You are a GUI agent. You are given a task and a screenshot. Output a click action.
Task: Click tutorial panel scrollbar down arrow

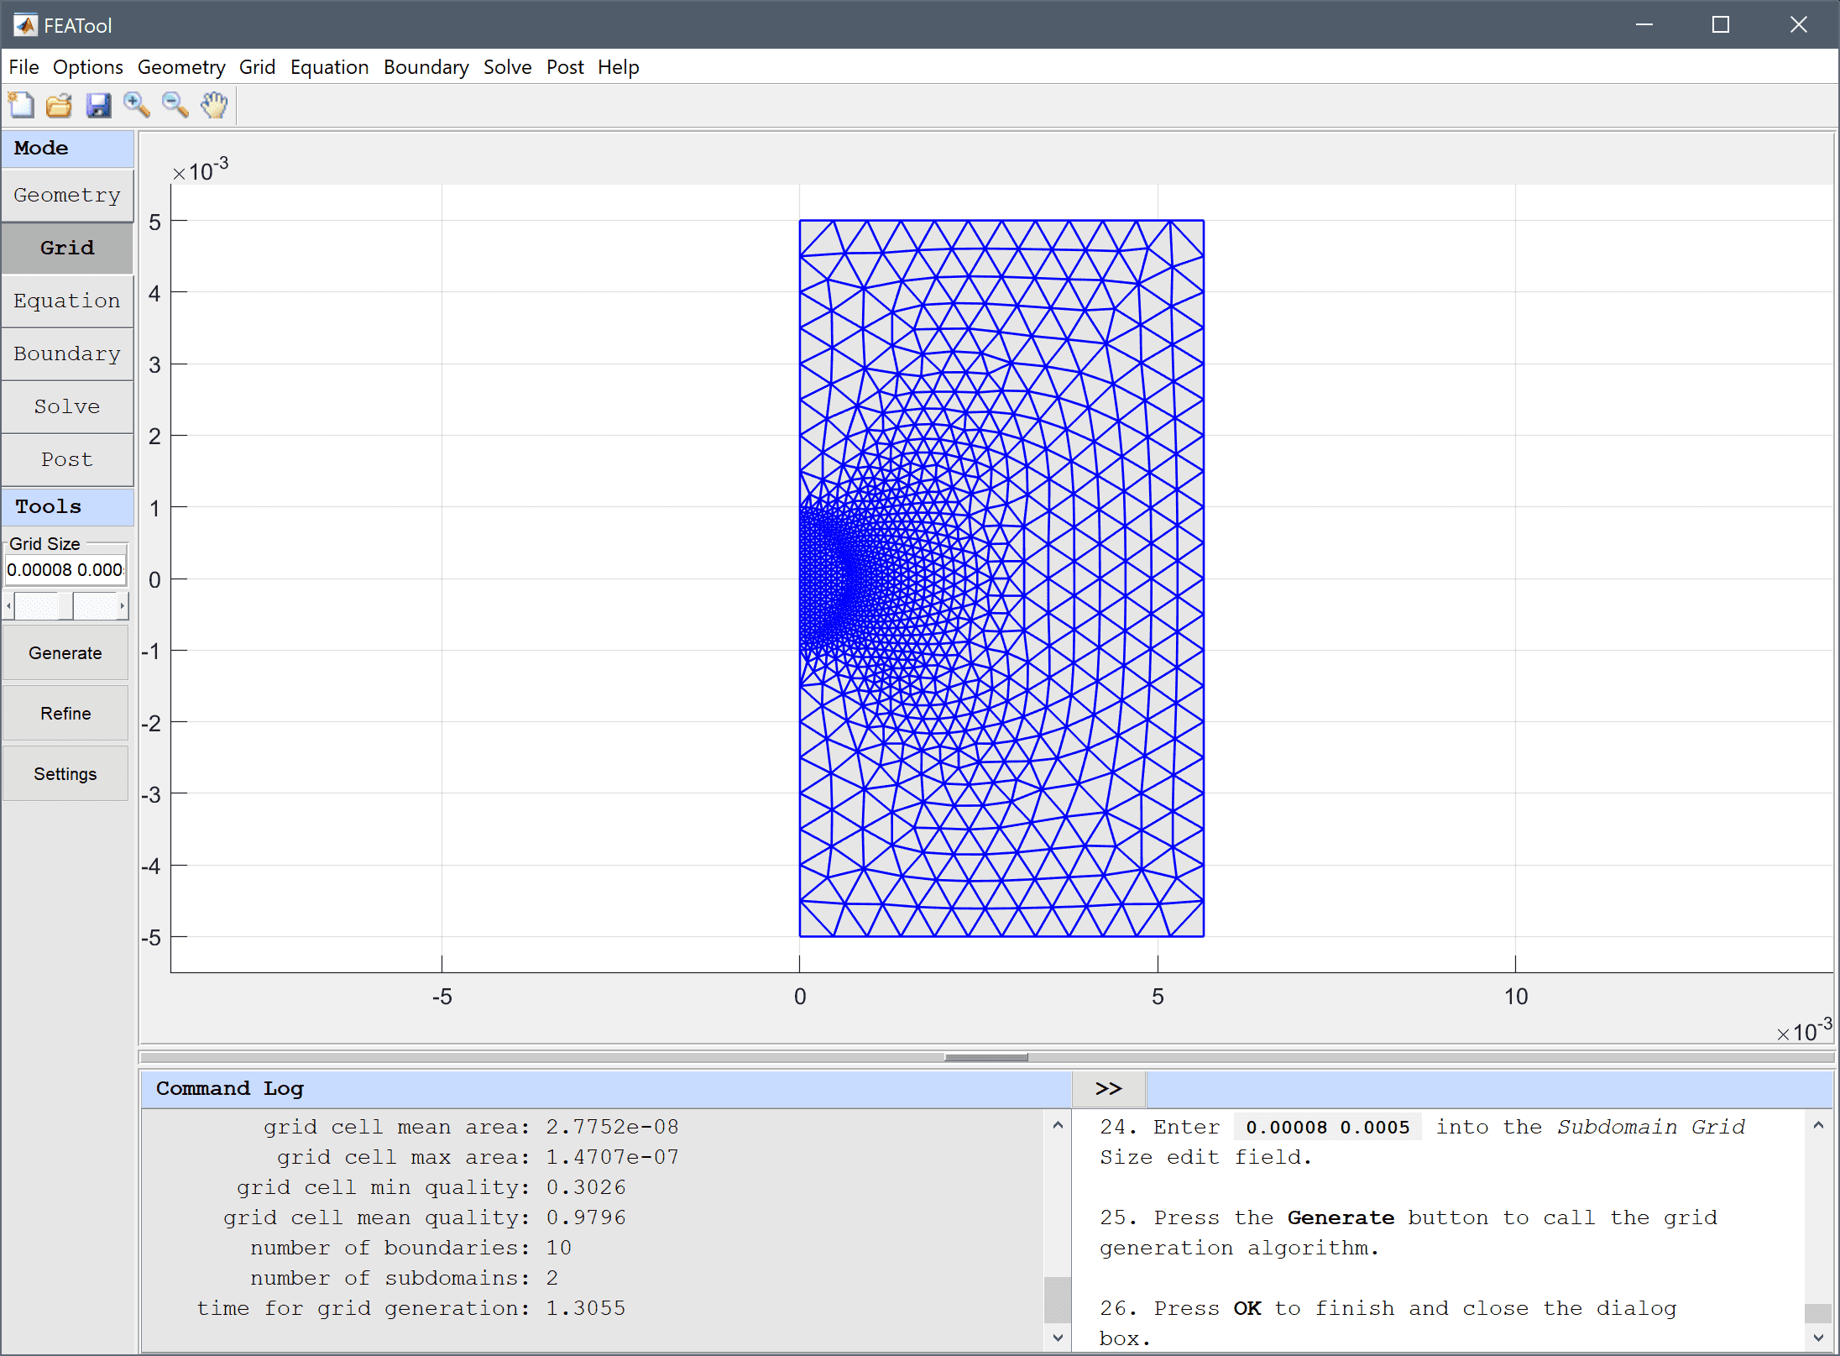click(x=1818, y=1338)
